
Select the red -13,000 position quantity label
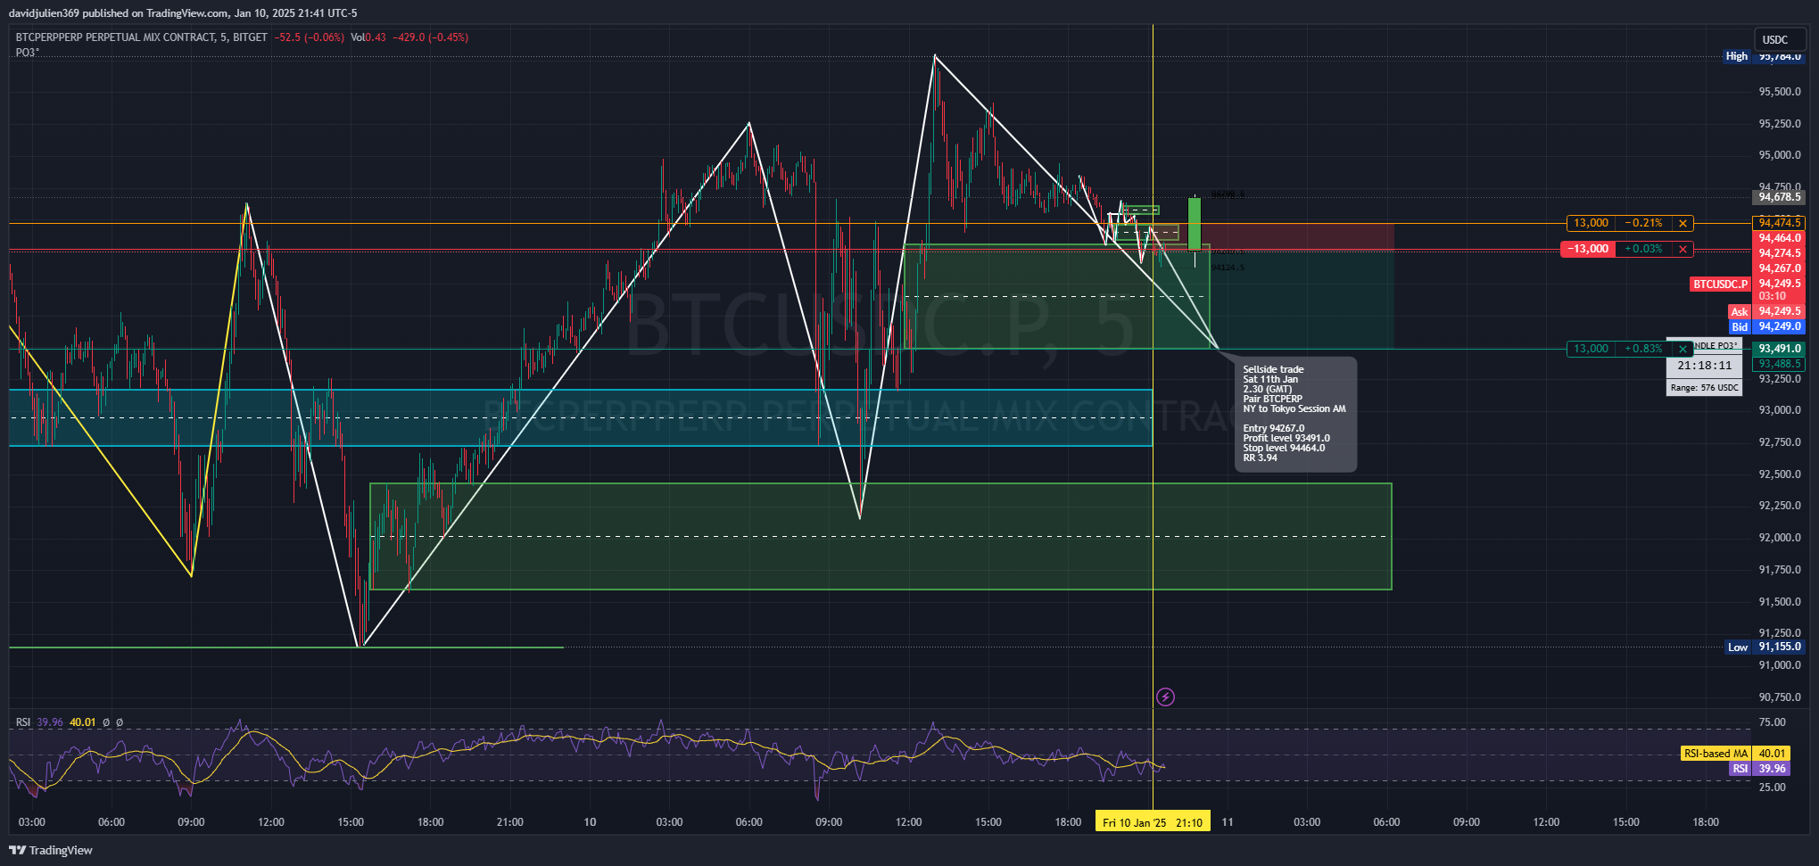1590,249
